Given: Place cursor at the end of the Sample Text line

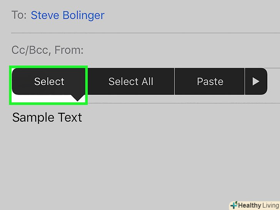Looking at the screenshot, I should coord(83,117).
